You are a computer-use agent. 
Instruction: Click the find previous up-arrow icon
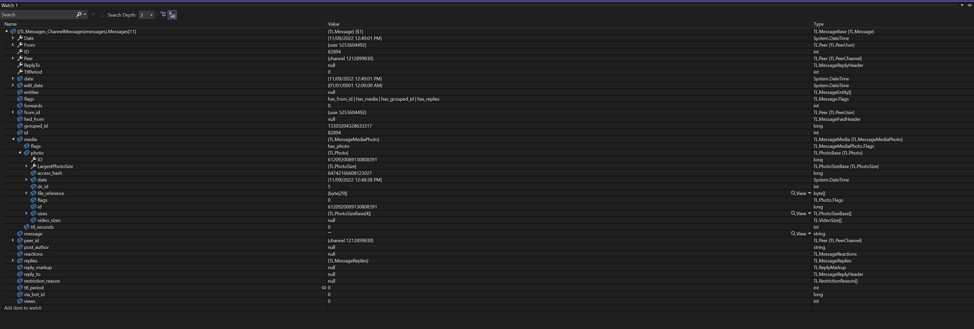(93, 15)
